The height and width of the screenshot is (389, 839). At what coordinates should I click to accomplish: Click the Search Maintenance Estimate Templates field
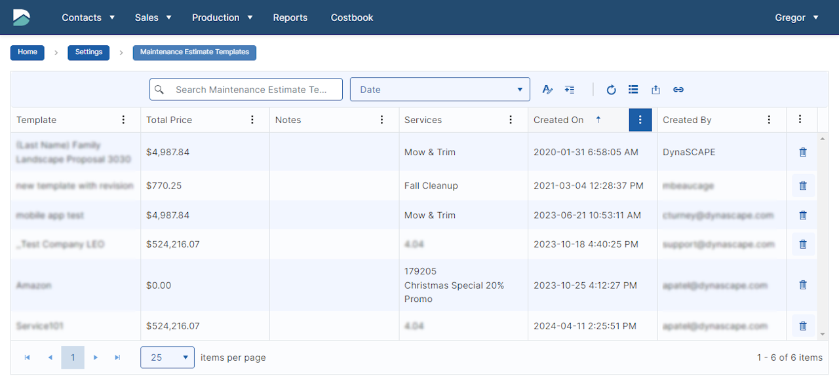246,90
